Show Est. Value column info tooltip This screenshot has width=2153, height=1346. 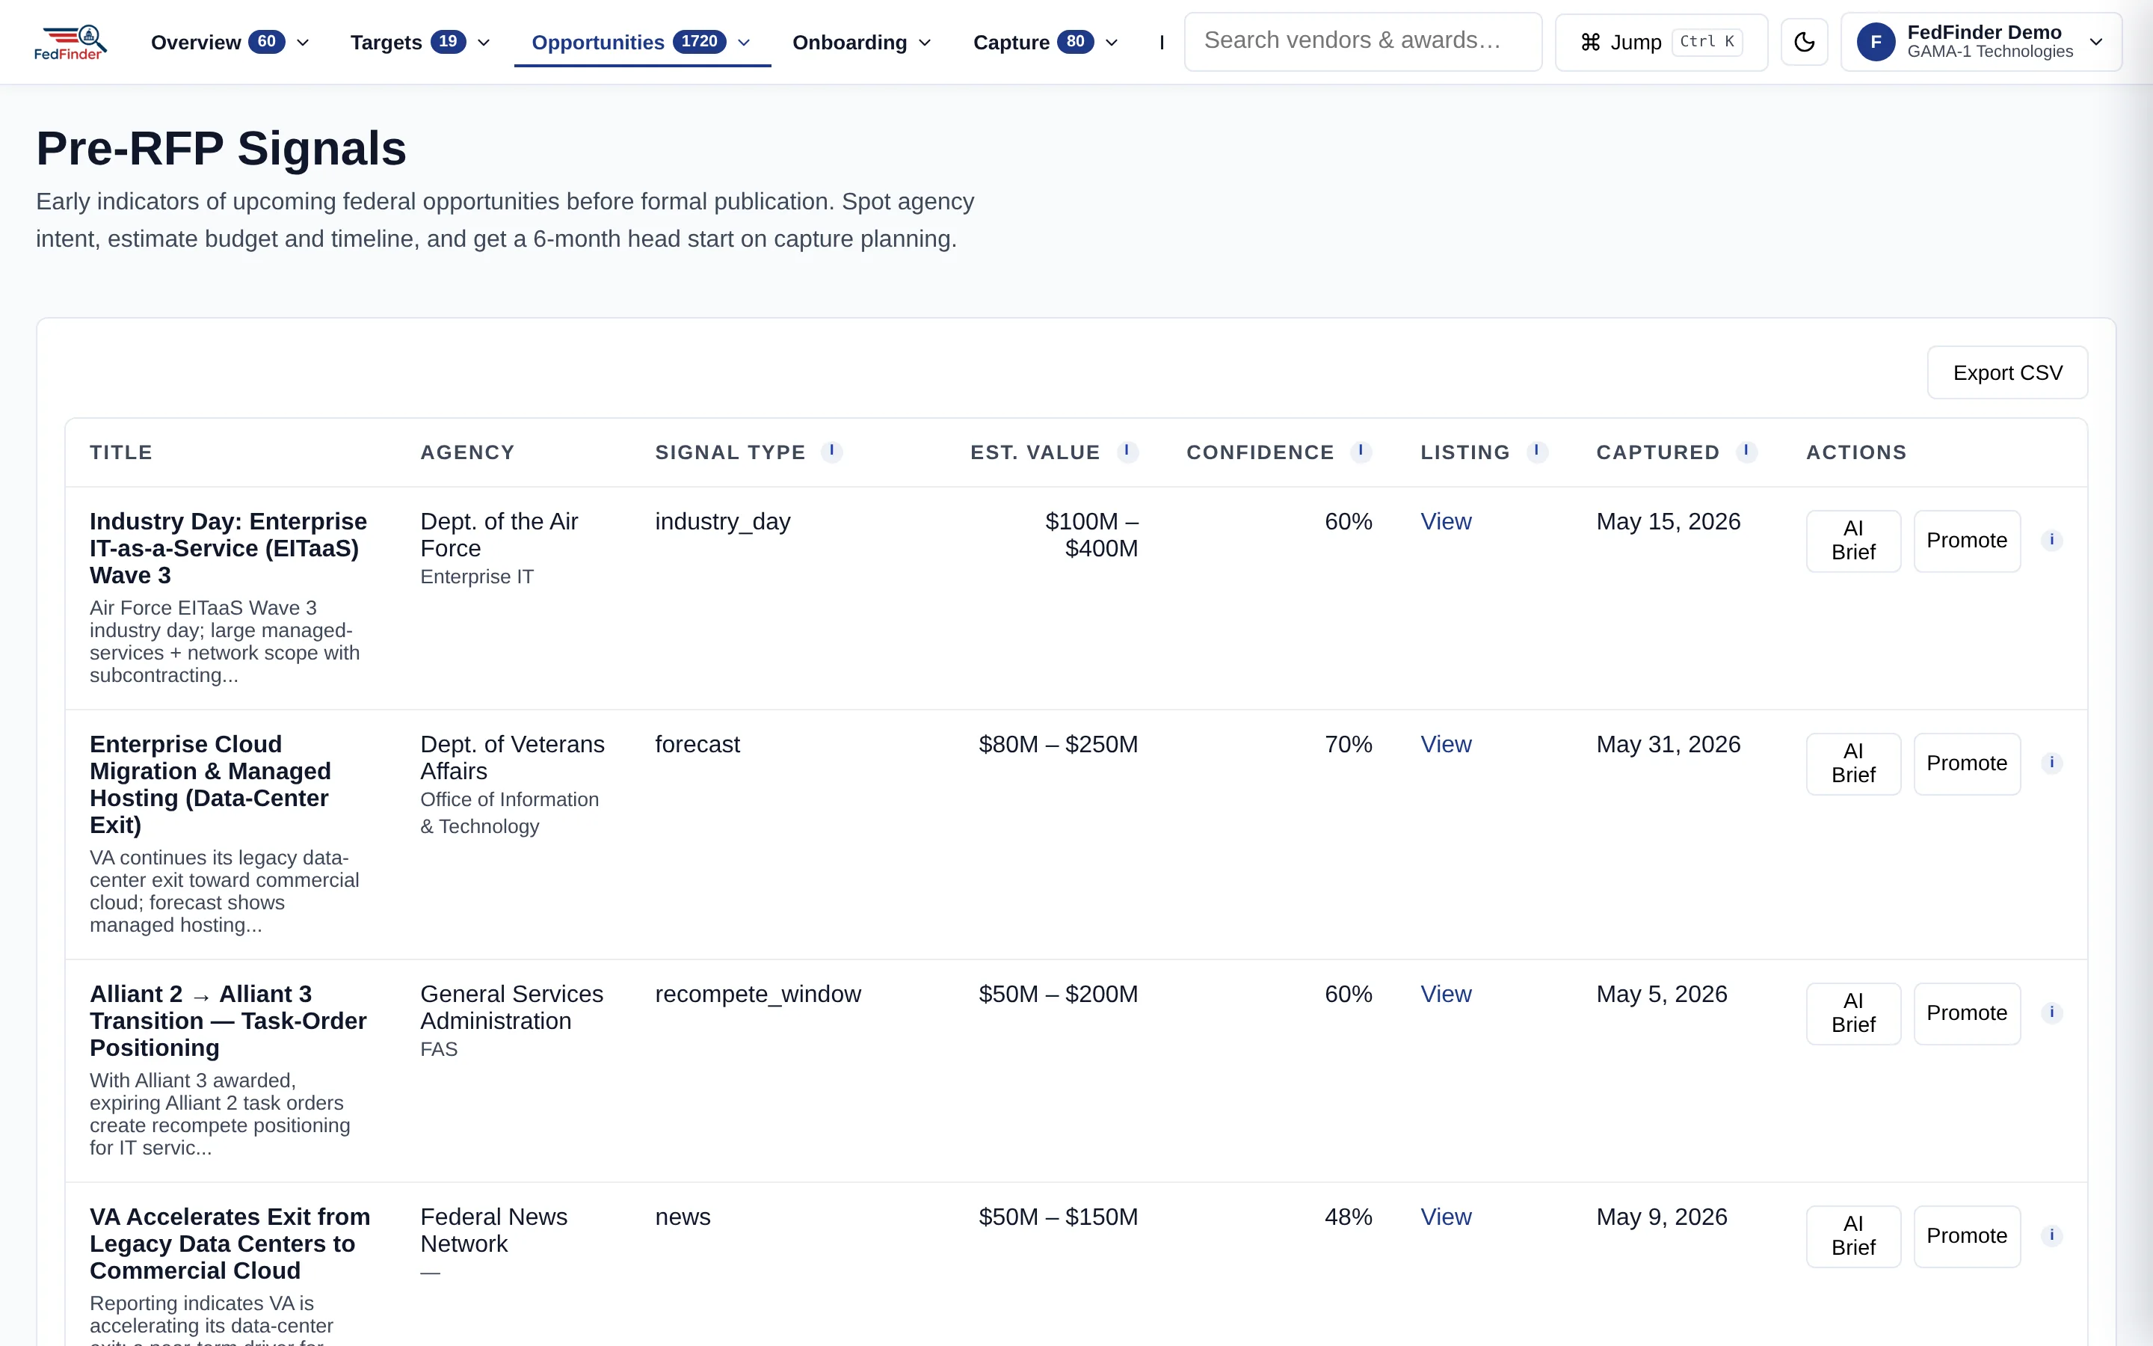point(1127,452)
